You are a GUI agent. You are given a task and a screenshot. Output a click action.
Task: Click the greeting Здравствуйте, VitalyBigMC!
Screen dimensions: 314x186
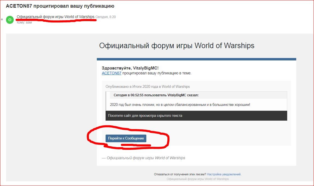(130, 68)
